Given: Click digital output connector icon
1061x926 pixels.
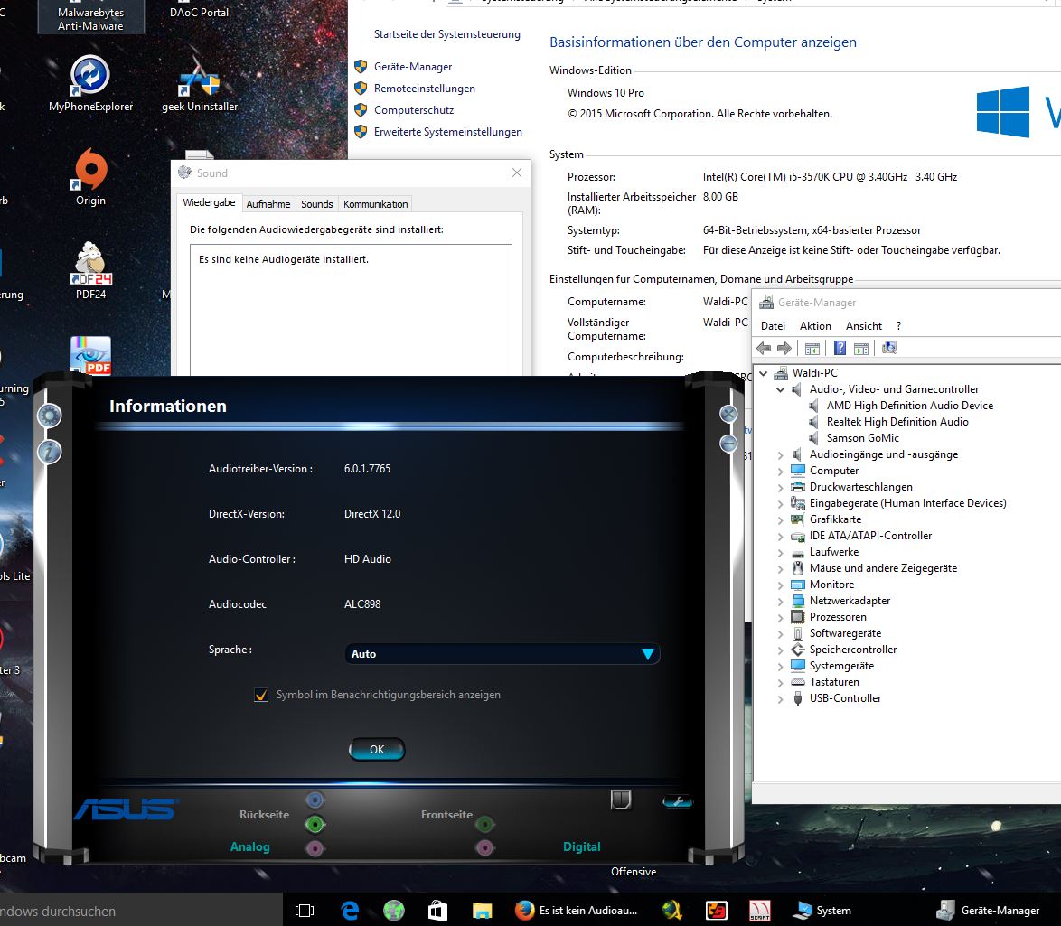Looking at the screenshot, I should coord(621,799).
